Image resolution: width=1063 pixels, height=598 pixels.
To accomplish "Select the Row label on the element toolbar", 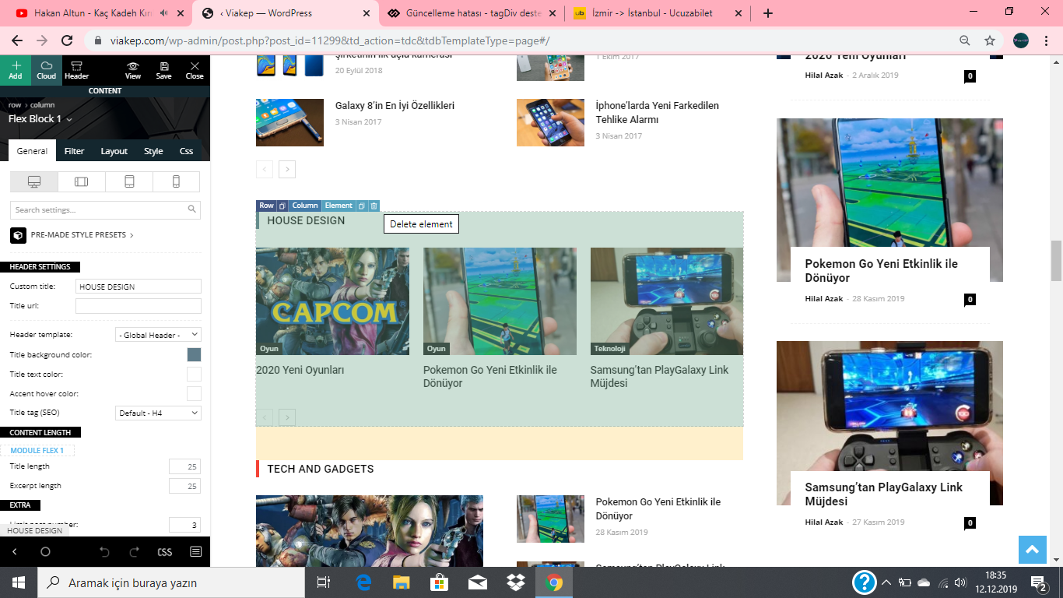I will click(267, 206).
